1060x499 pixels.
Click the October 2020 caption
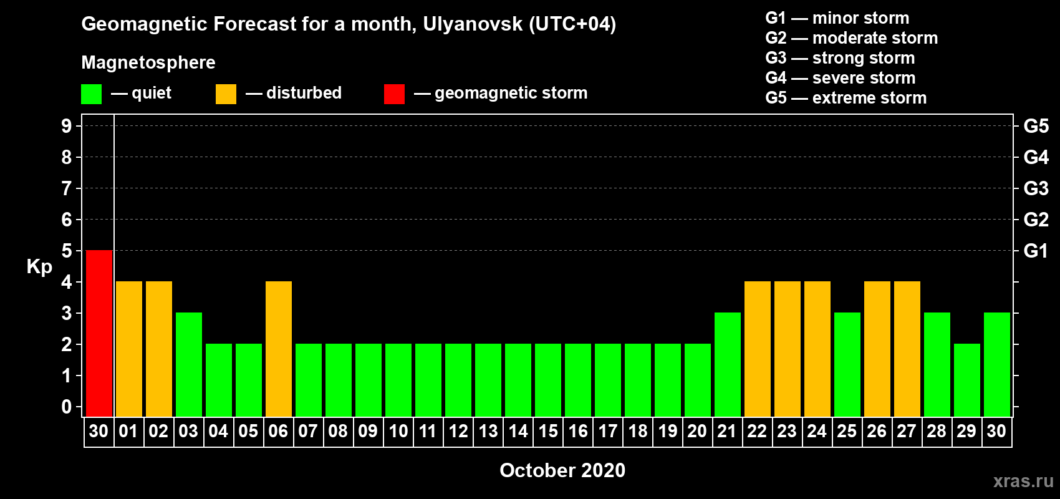point(562,470)
